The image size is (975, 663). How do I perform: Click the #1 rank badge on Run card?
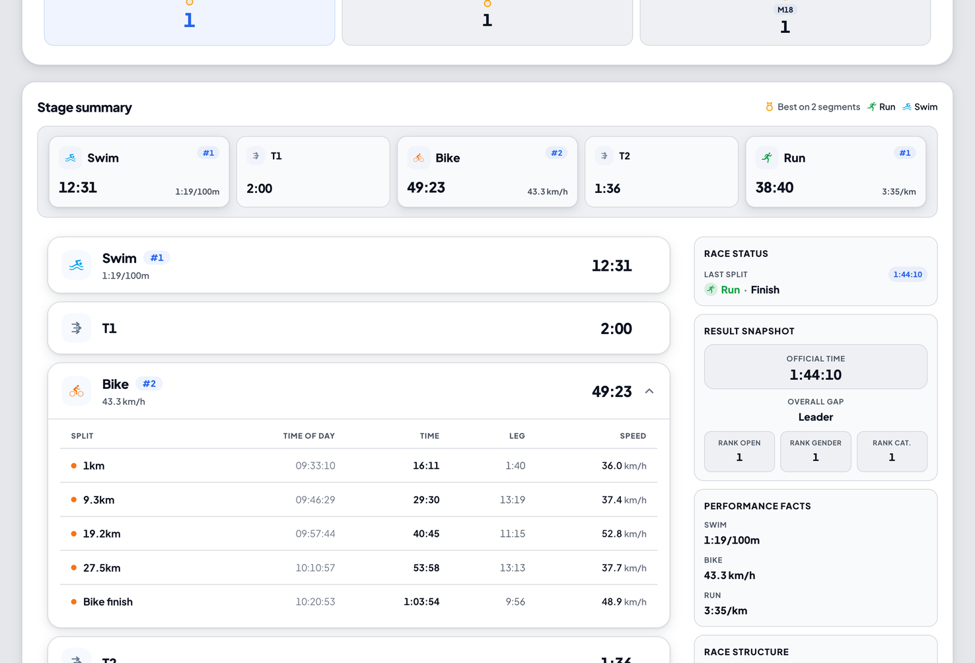point(904,153)
